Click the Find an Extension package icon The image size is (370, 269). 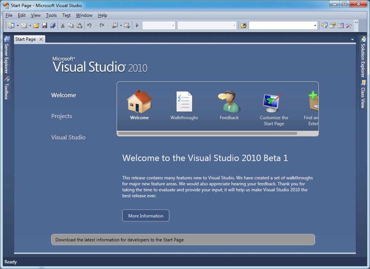(313, 101)
